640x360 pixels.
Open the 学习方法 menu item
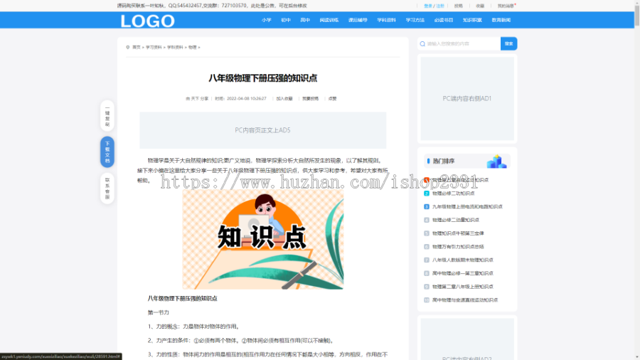pyautogui.click(x=415, y=20)
